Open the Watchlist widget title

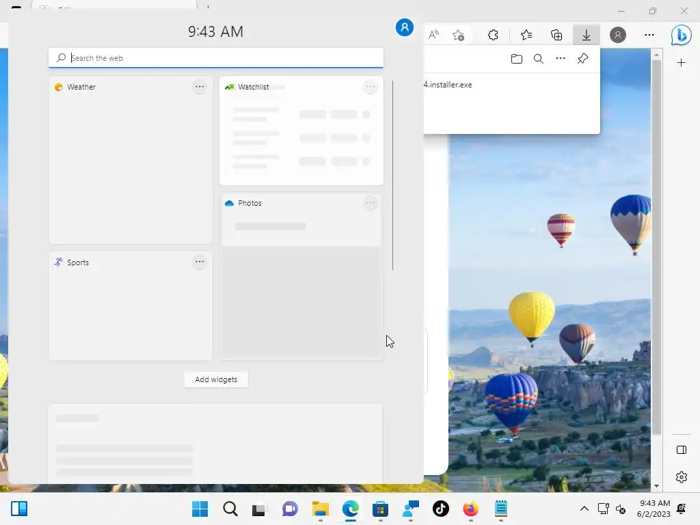coord(253,87)
